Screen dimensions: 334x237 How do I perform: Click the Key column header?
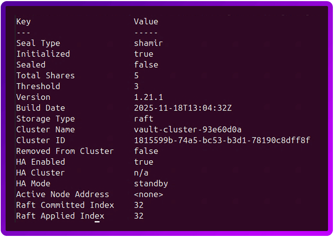pos(23,22)
